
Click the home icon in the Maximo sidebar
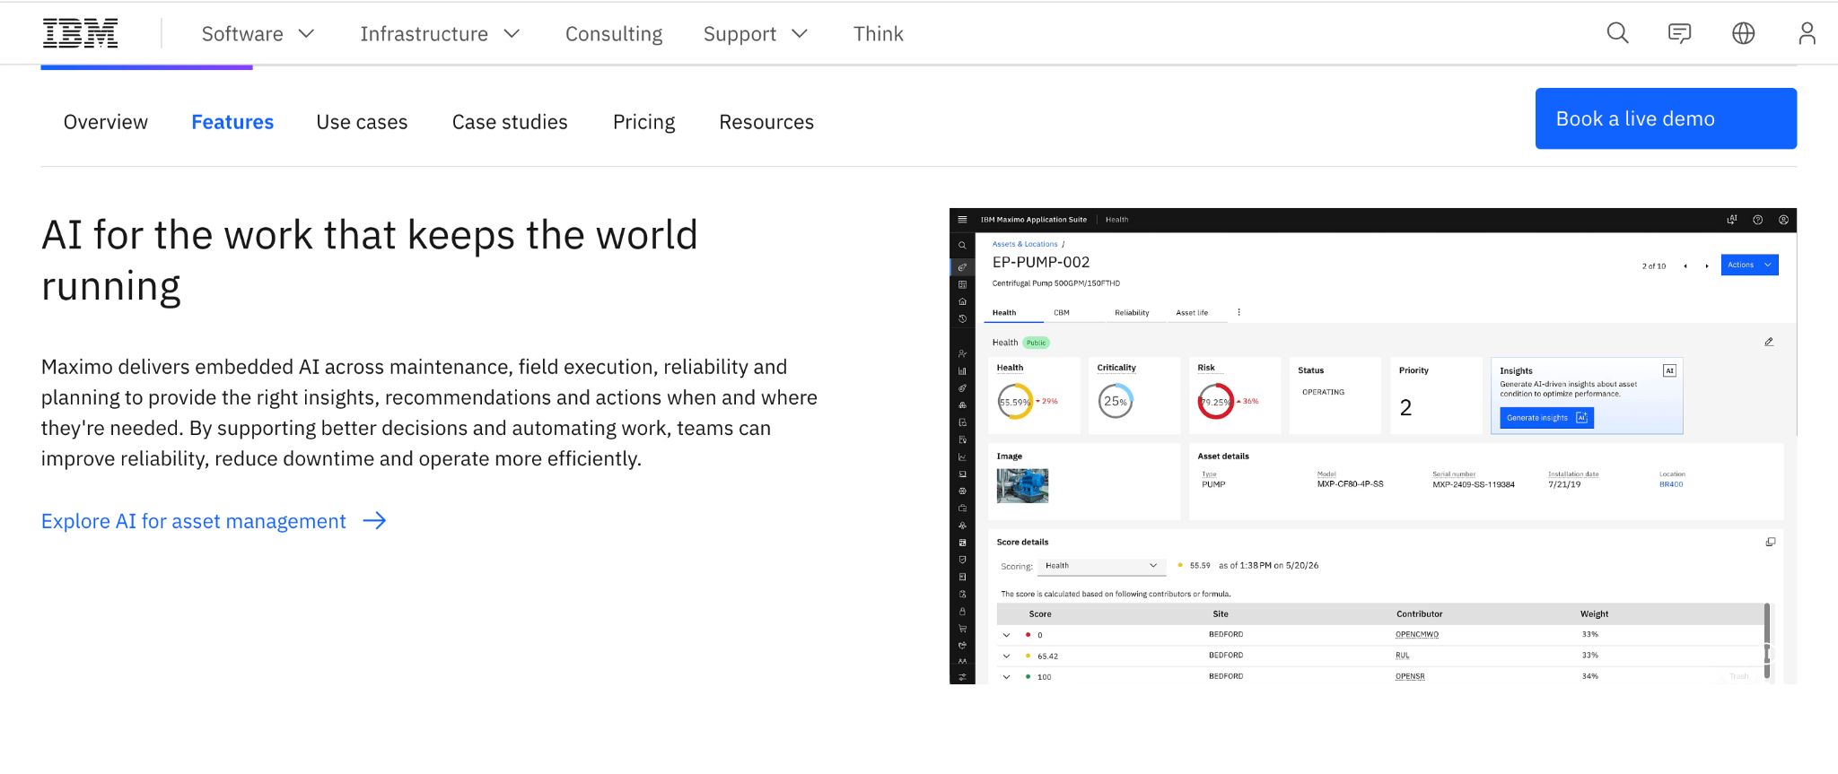point(962,301)
